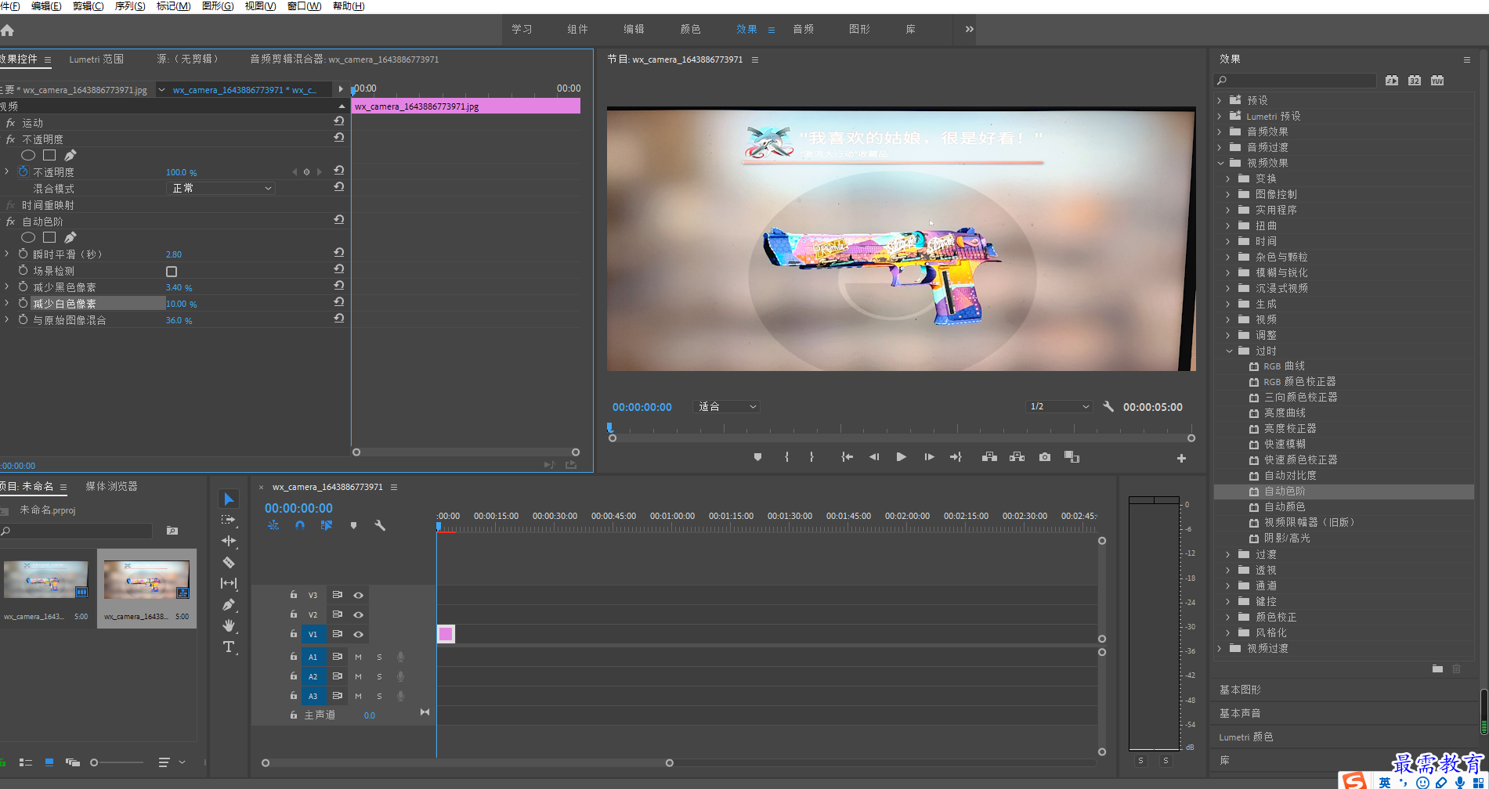Select the Type tool
This screenshot has height=789, width=1489.
229,647
